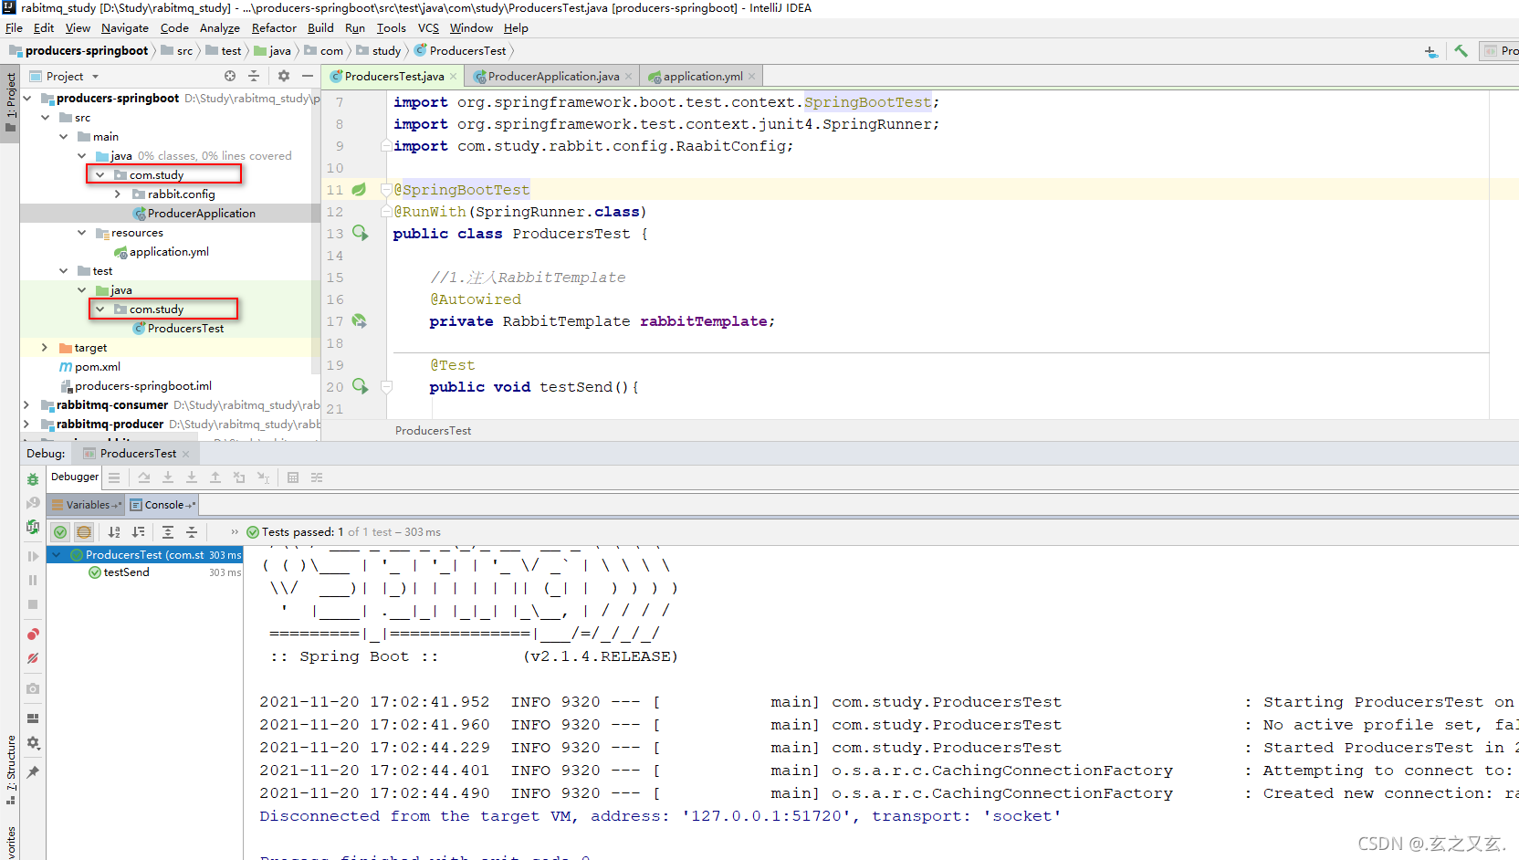Switch to application.yml editor tab
Image resolution: width=1519 pixels, height=860 pixels.
point(702,77)
